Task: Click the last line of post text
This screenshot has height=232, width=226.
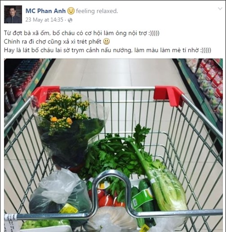Action: (x=107, y=50)
